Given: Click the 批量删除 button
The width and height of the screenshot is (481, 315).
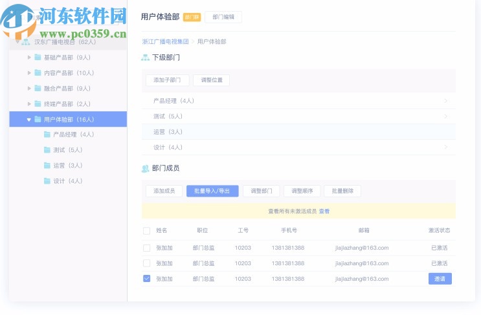Looking at the screenshot, I should pos(342,191).
